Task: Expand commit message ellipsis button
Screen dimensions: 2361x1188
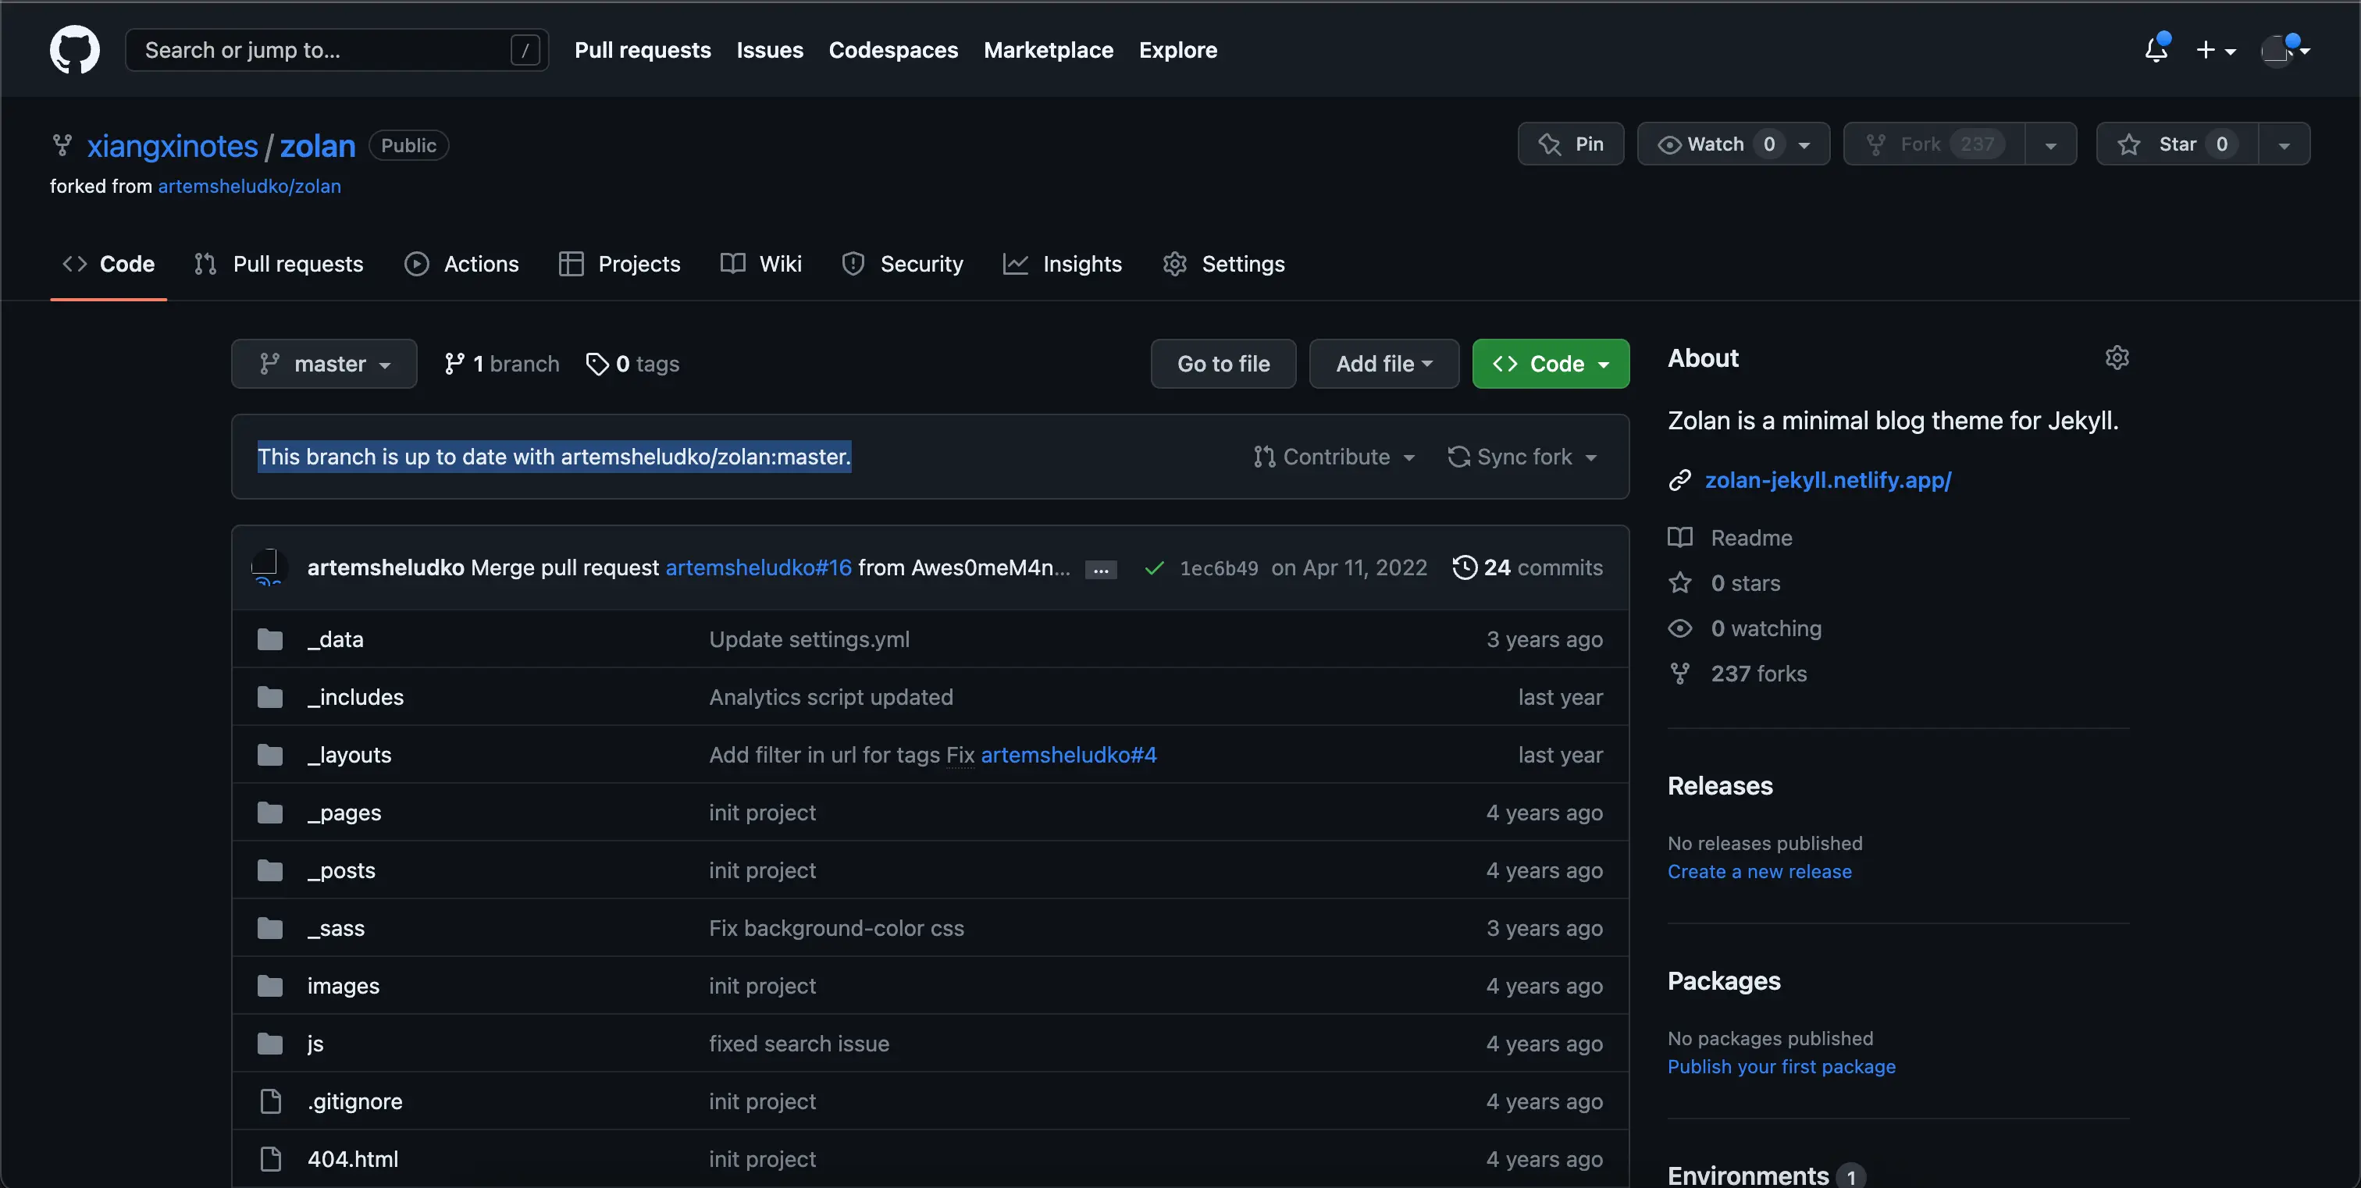Action: [x=1100, y=570]
